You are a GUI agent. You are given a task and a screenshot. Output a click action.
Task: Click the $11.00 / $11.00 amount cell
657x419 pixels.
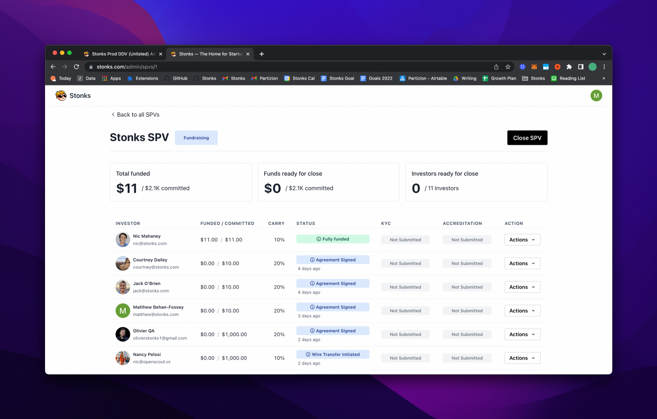point(221,239)
